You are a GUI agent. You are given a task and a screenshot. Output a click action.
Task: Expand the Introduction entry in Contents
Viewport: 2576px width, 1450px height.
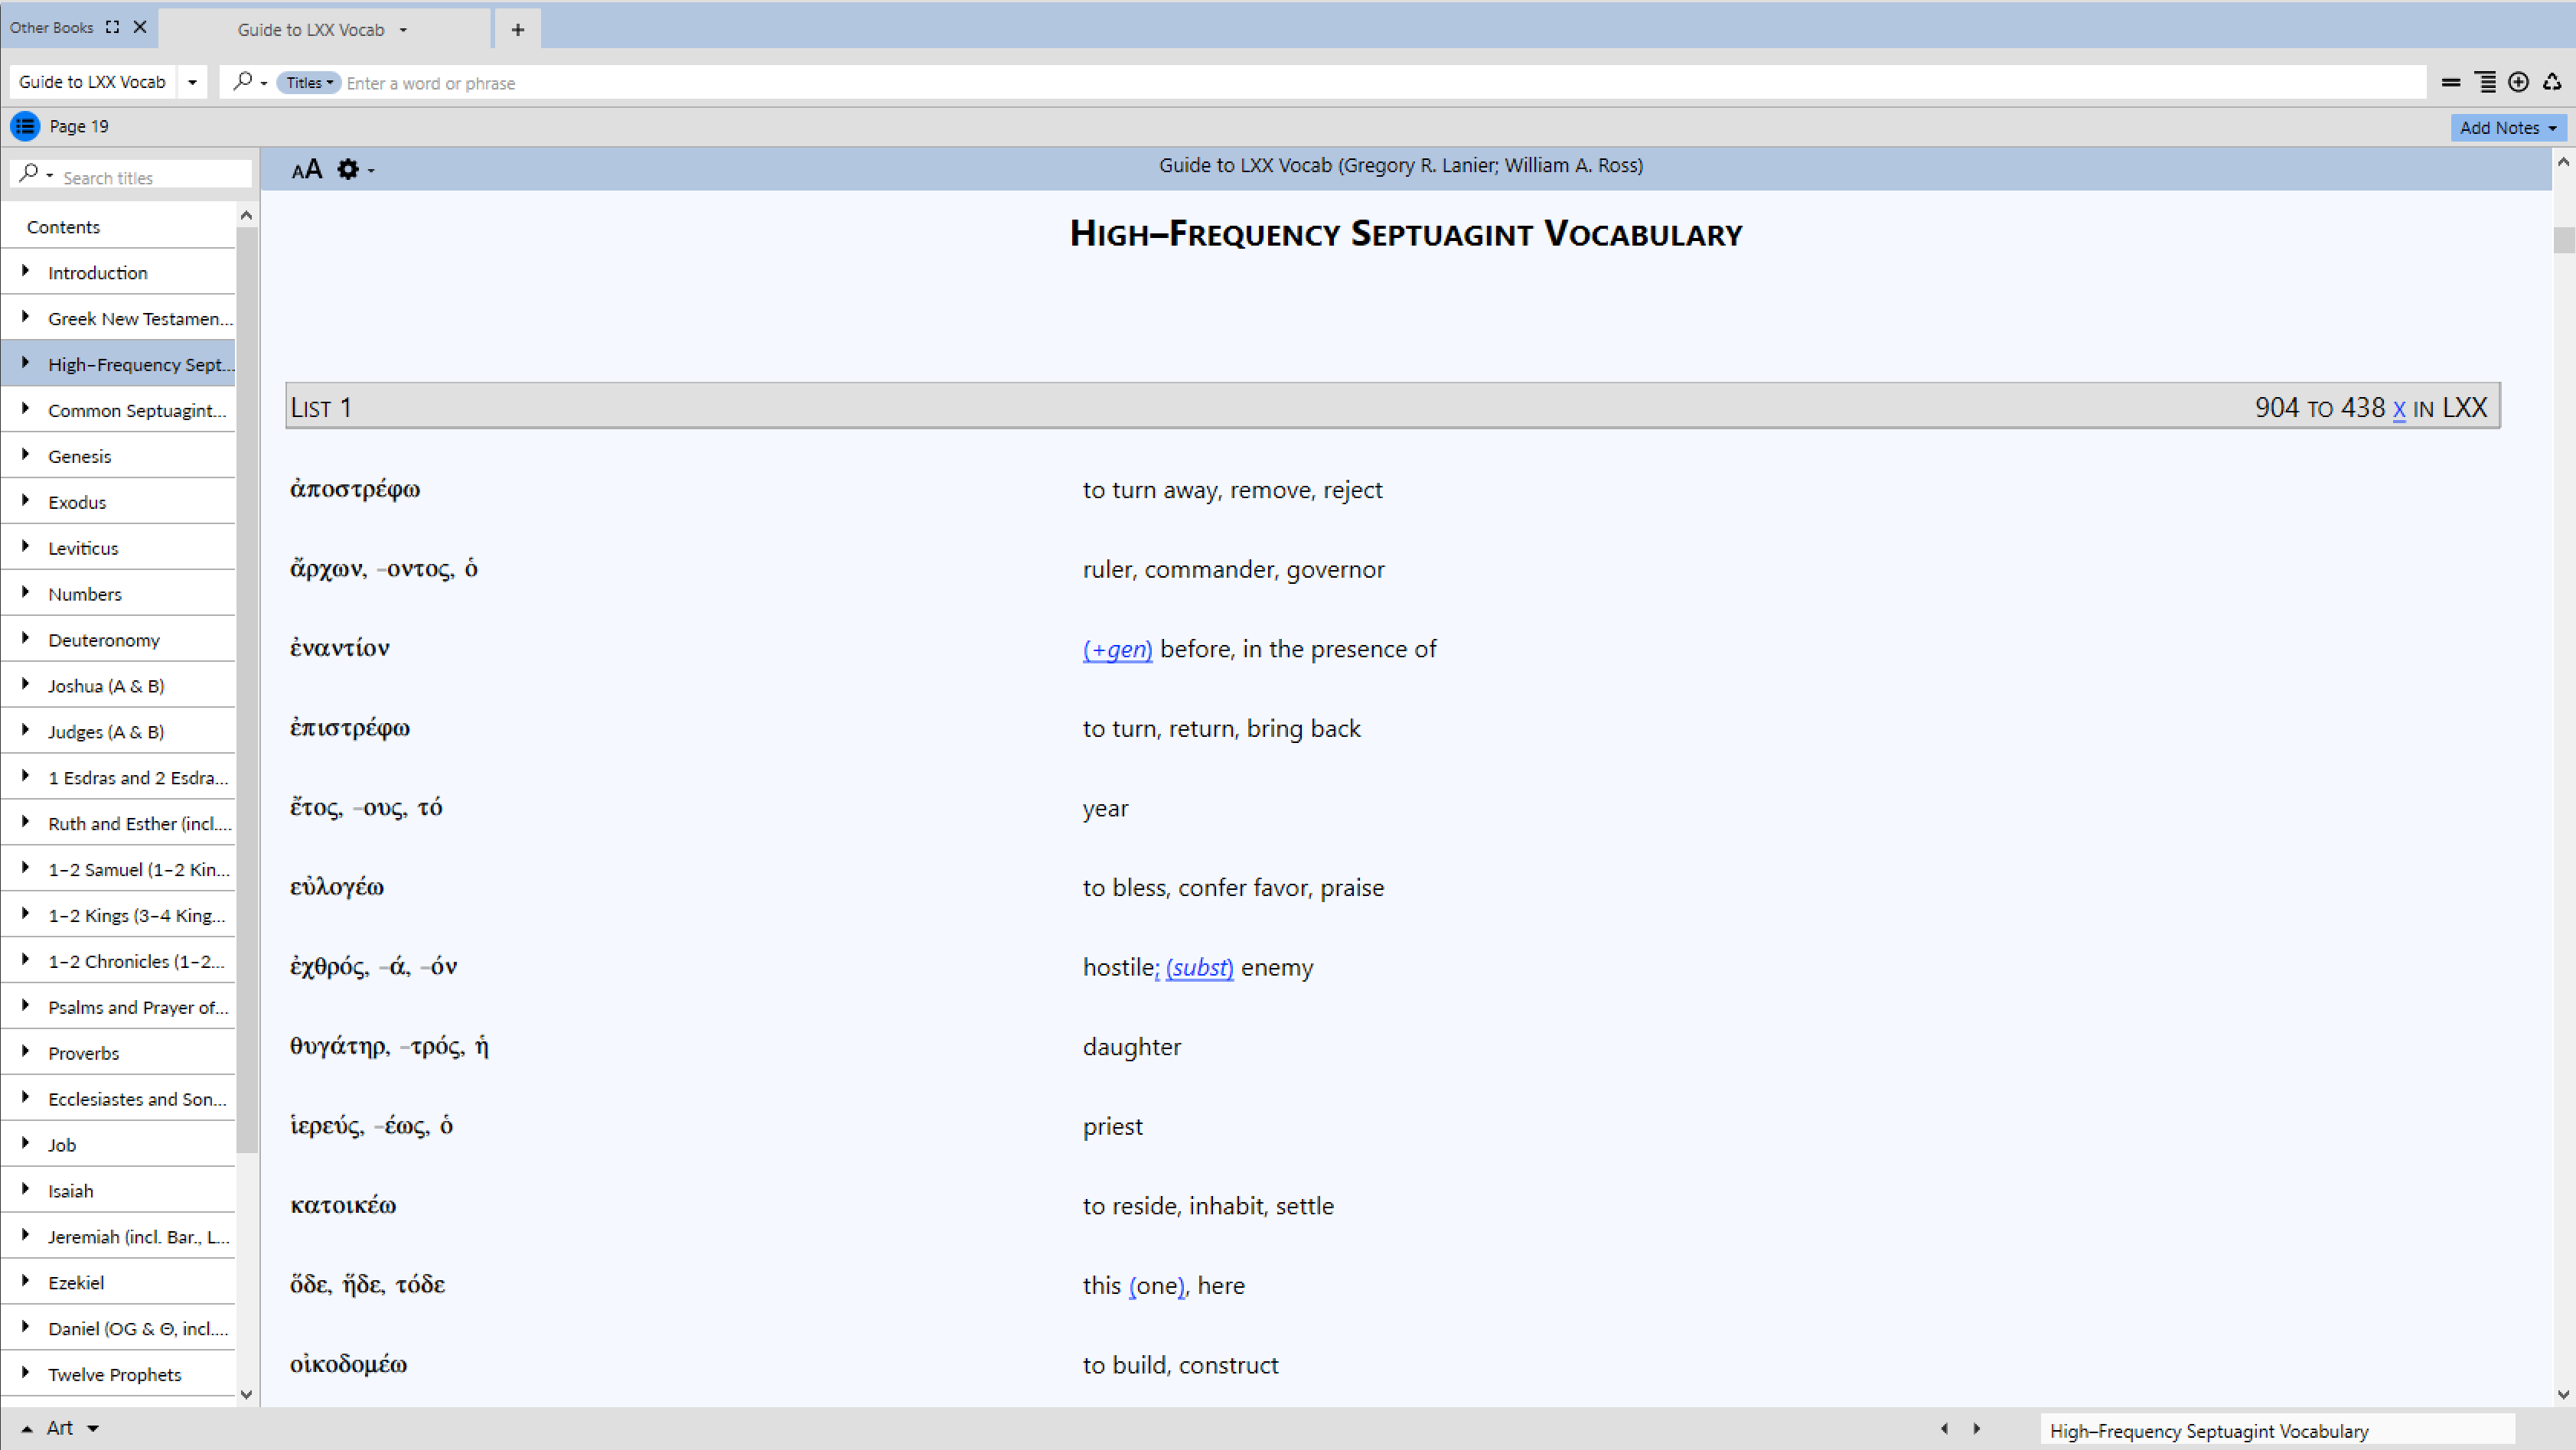(25, 272)
